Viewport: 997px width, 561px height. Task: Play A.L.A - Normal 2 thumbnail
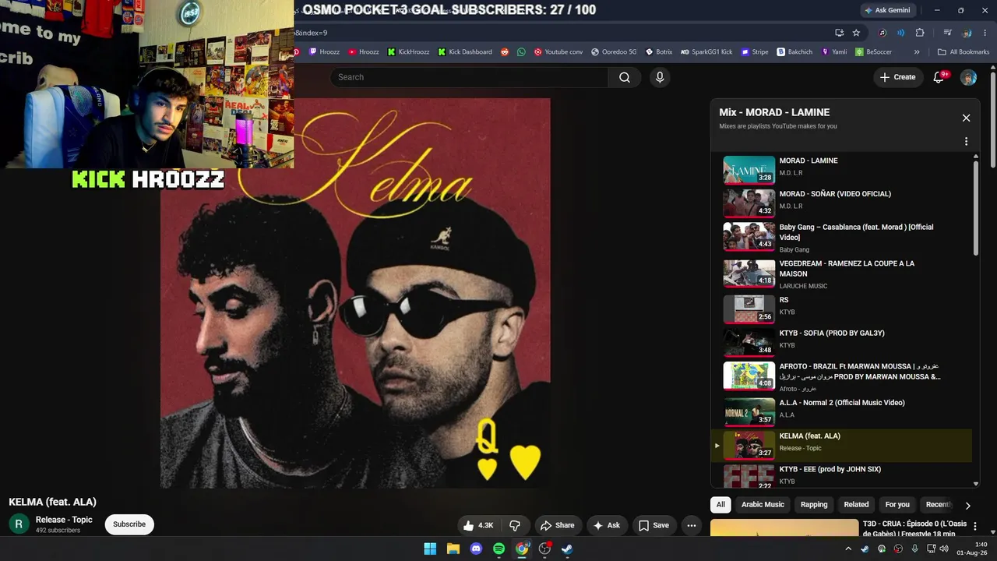click(x=749, y=412)
